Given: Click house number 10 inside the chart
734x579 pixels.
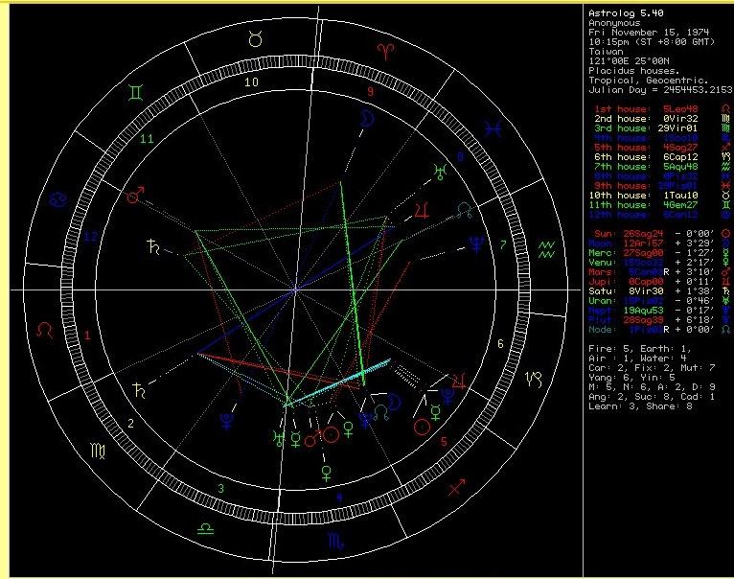Looking at the screenshot, I should [x=251, y=82].
